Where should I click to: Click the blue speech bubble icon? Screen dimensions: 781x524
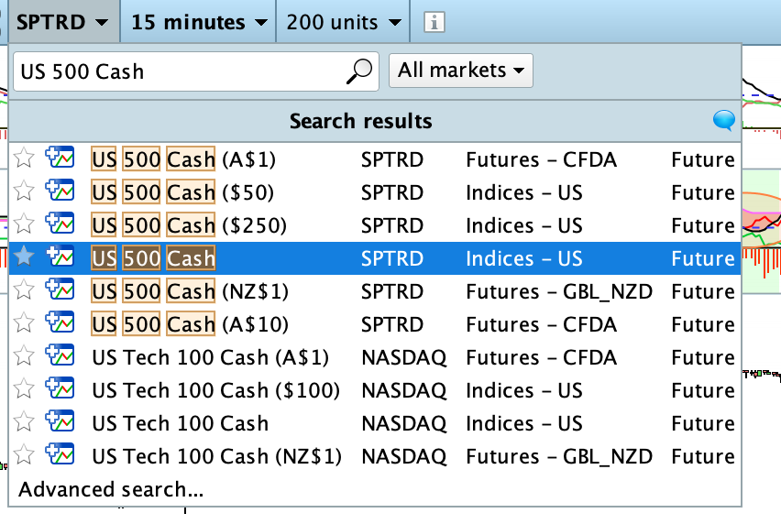(x=723, y=120)
